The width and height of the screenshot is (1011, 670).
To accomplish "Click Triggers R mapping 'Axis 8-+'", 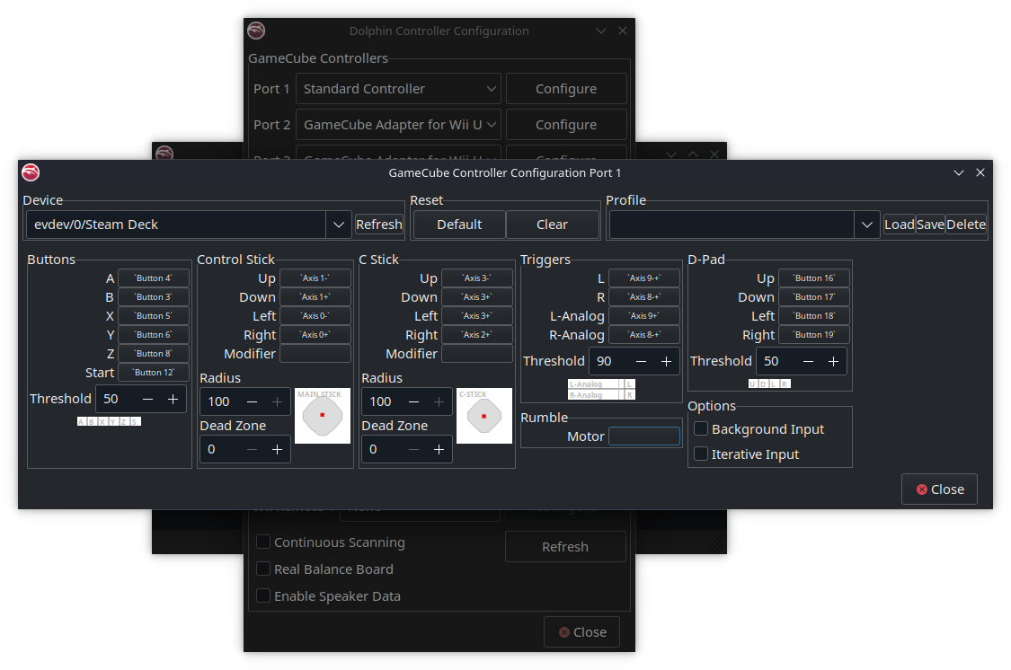I will (x=644, y=296).
